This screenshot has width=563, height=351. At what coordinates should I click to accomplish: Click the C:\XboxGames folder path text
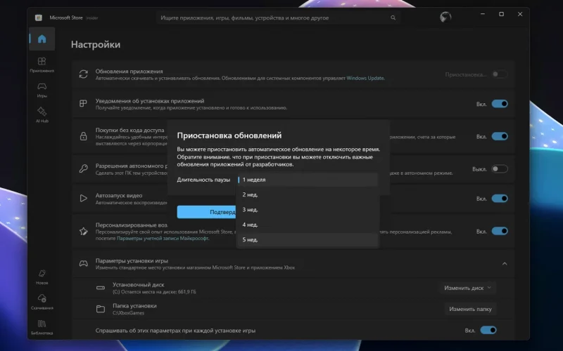(129, 312)
